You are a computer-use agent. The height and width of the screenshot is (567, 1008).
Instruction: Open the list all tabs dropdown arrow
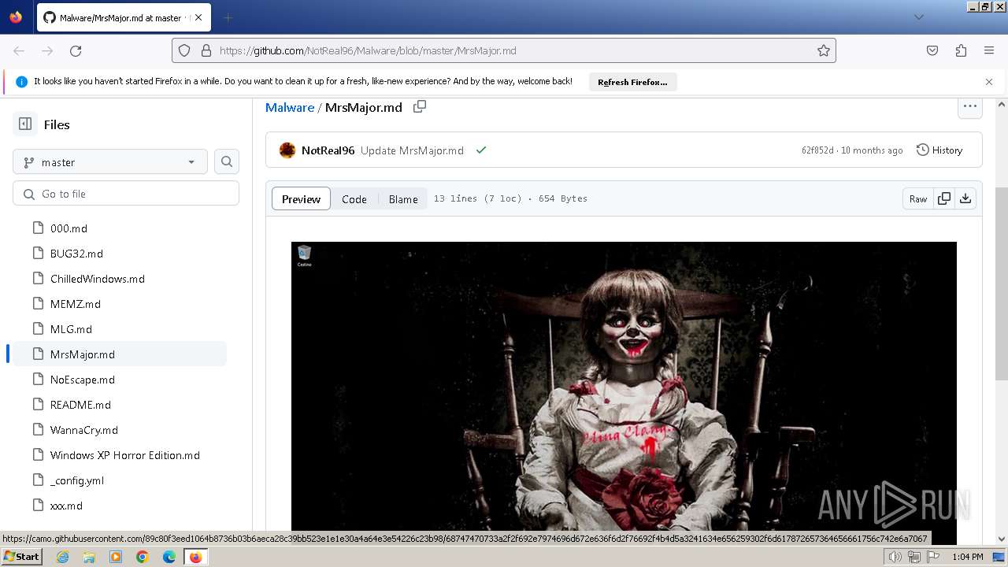click(918, 17)
